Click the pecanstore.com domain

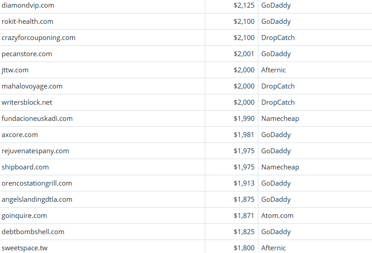pyautogui.click(x=27, y=54)
